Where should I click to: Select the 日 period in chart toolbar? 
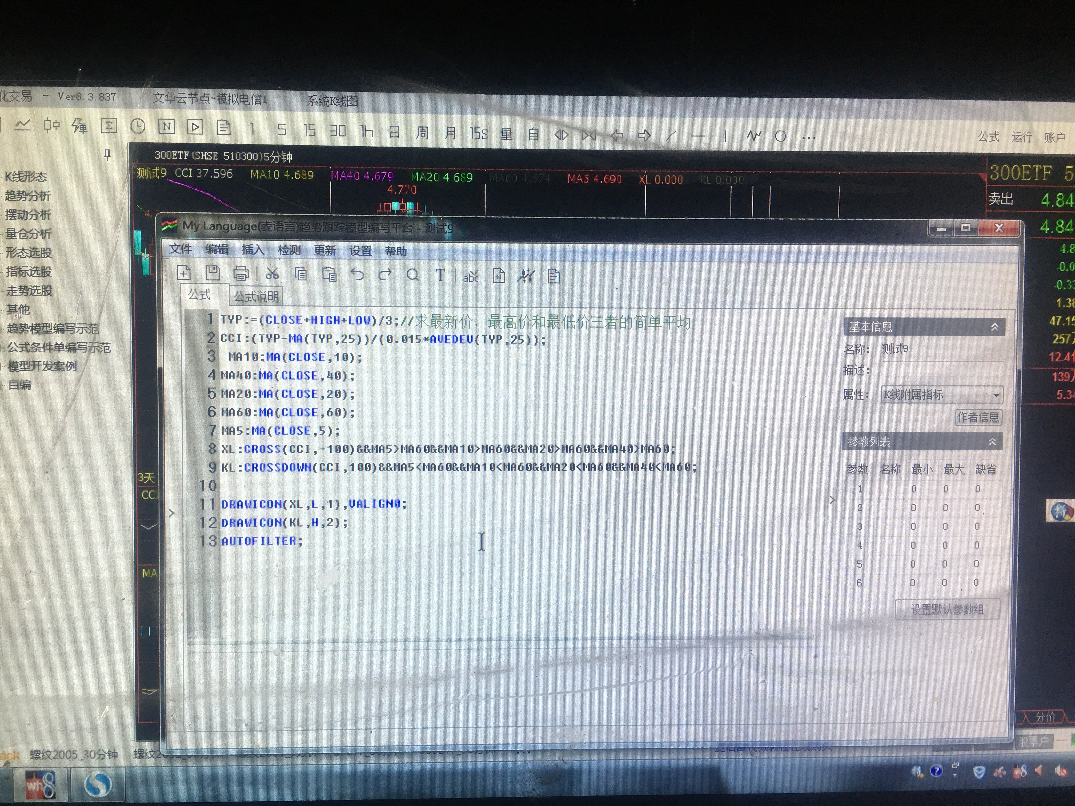coord(394,132)
